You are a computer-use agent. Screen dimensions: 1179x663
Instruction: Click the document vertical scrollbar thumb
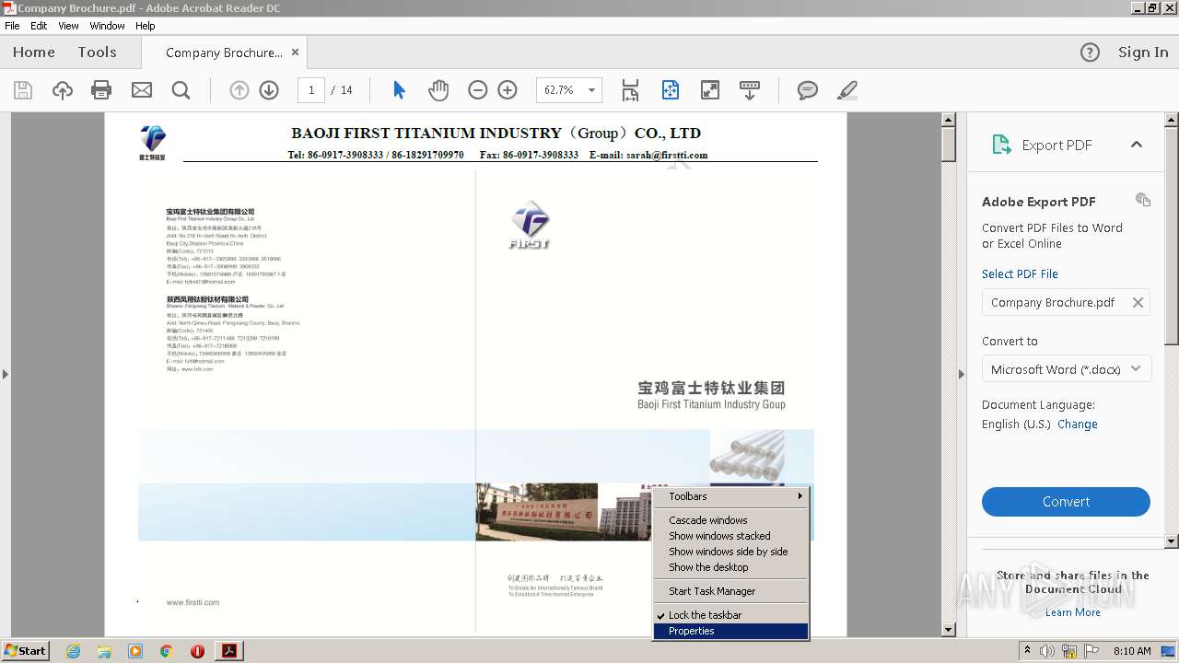click(x=949, y=145)
